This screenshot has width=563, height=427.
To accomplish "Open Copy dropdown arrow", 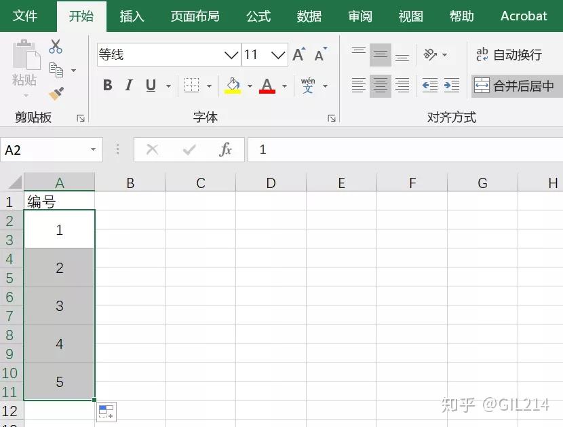I will point(74,71).
